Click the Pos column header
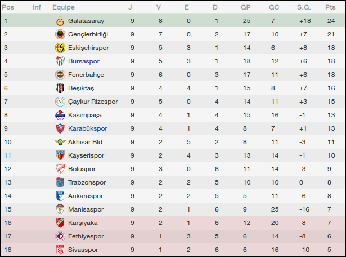 click(9, 7)
